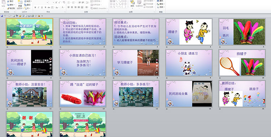This screenshot has width=271, height=137.
Task: Expand the Layout (版式) dropdown
Action: [28, 1]
